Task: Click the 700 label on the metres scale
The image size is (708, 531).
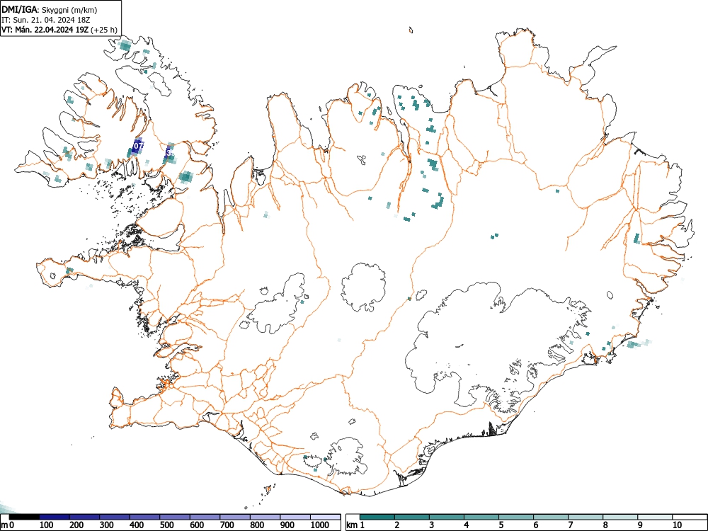Action: click(x=227, y=525)
